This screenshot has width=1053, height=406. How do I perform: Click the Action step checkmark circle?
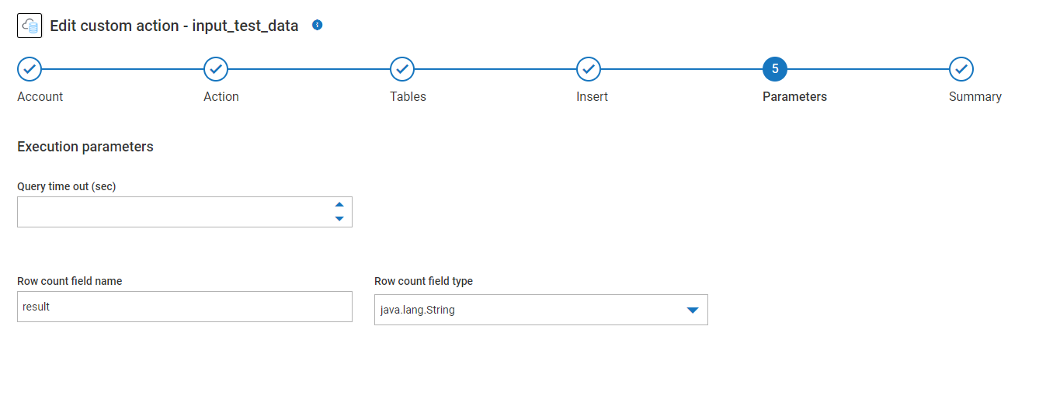pyautogui.click(x=216, y=69)
